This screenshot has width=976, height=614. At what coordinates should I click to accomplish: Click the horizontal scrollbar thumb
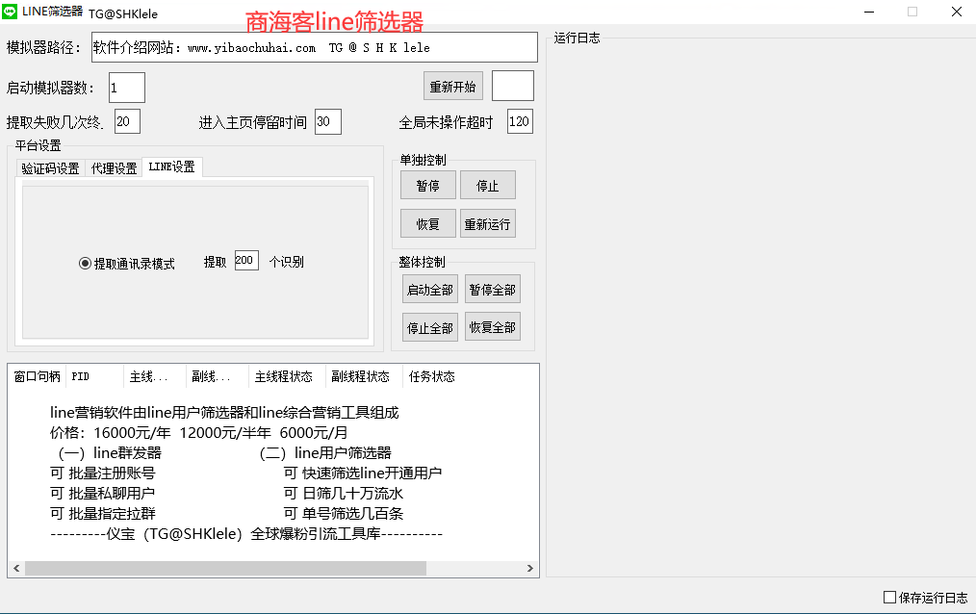coord(225,568)
